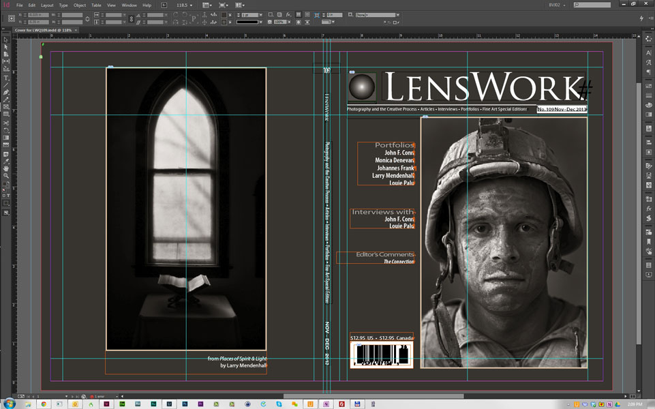The image size is (655, 409).
Task: Select the Hand tool
Action: click(6, 168)
